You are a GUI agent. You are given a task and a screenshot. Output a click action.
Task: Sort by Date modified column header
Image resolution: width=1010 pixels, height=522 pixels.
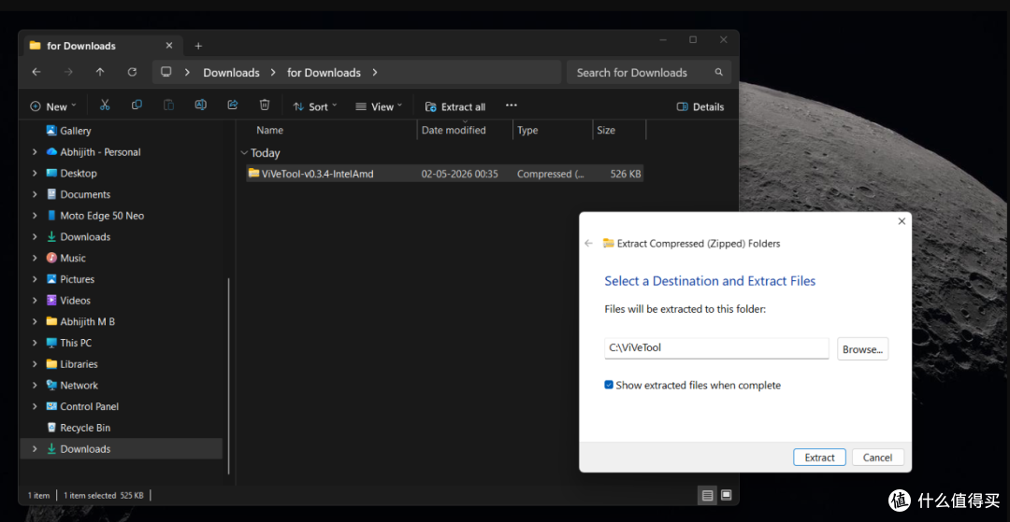pyautogui.click(x=454, y=130)
